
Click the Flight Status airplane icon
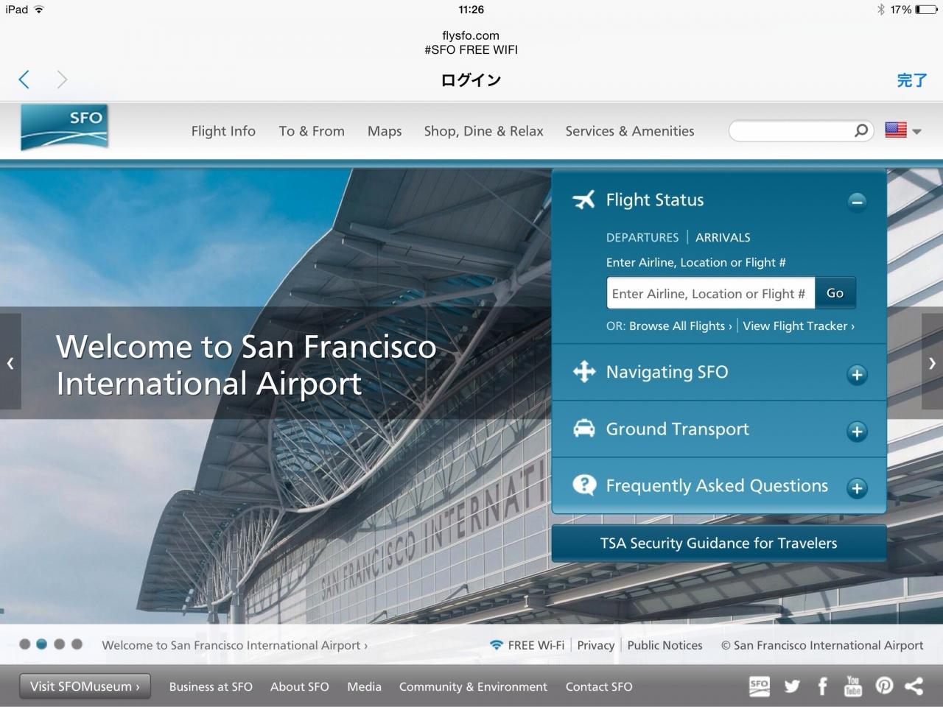click(x=583, y=200)
